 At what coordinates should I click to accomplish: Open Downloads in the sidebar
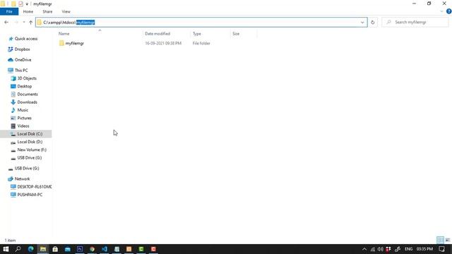click(27, 102)
